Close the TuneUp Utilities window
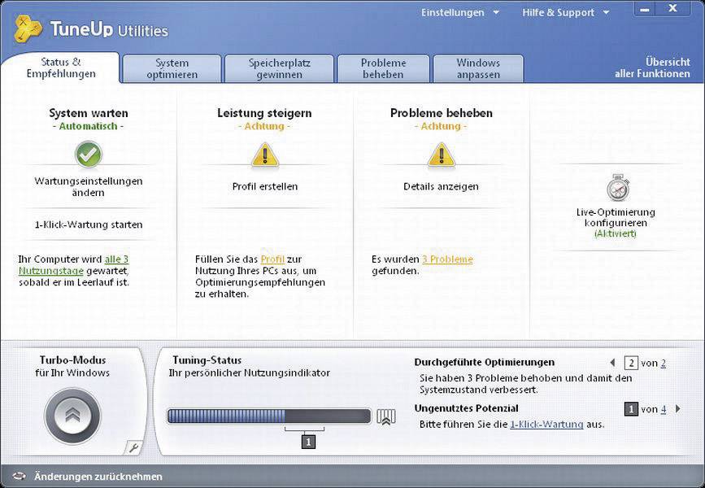The height and width of the screenshot is (488, 705). [x=672, y=9]
